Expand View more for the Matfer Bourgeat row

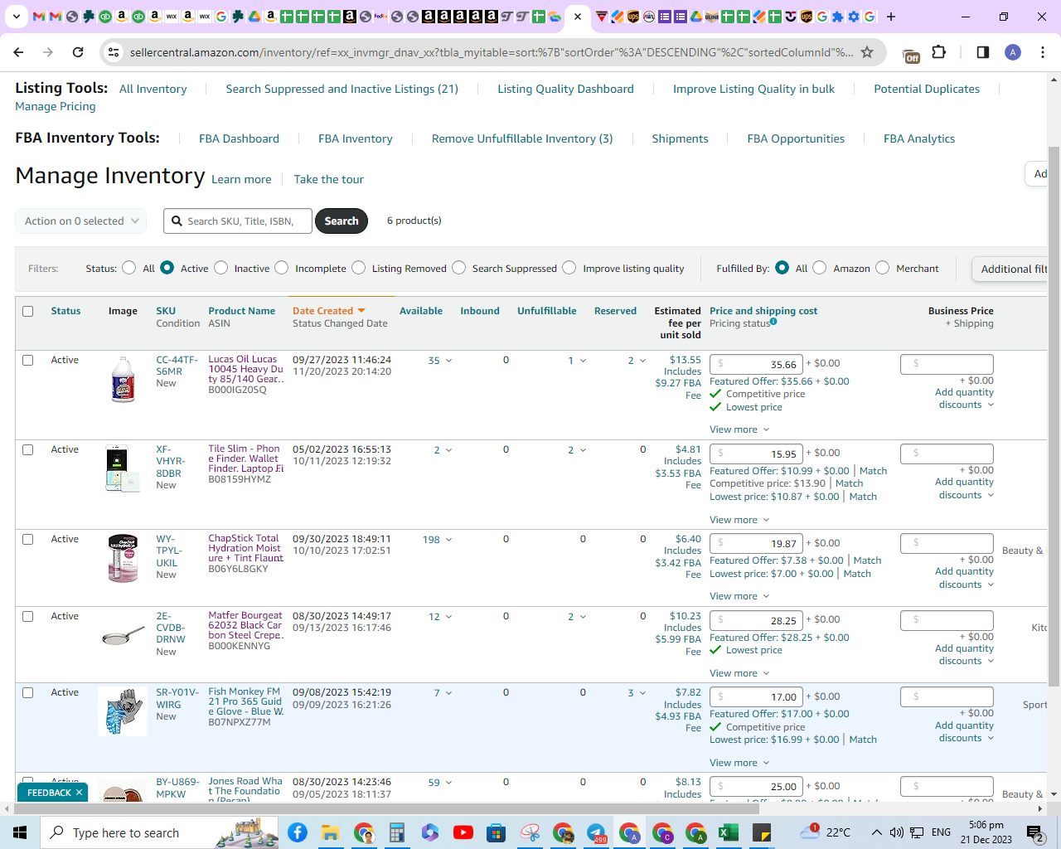point(739,673)
